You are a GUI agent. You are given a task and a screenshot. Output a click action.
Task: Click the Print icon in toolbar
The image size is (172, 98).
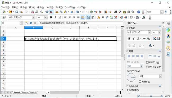[37, 12]
